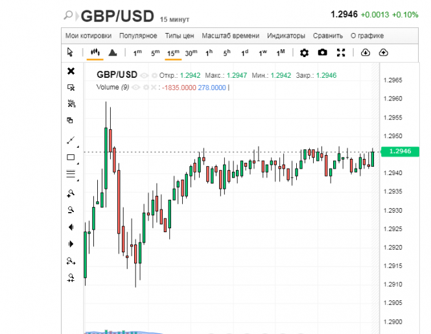Switch to area chart type

[113, 53]
